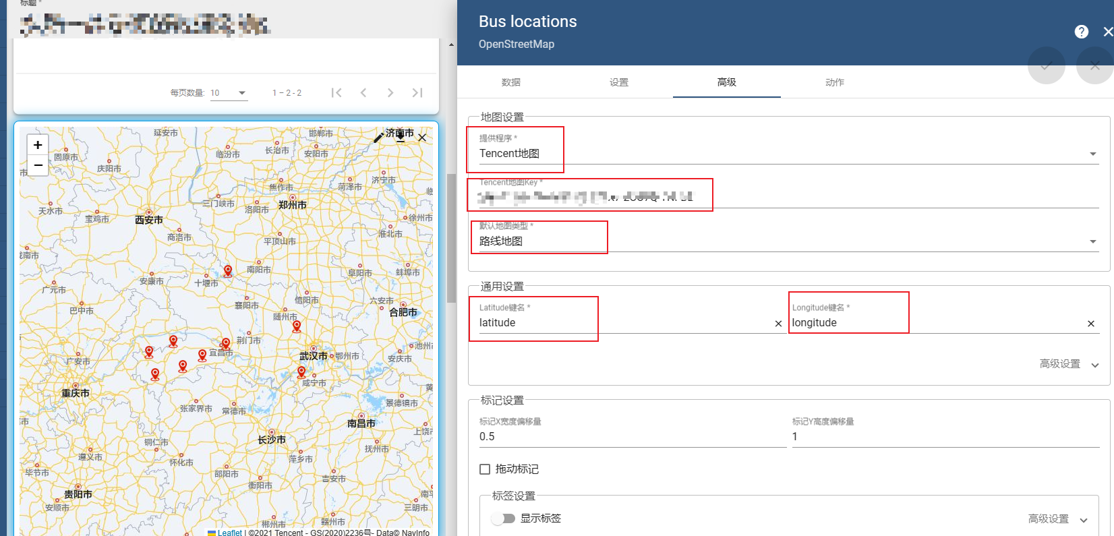Screen dimensions: 1114x536
Task: Switch to the 数据 tab
Action: coord(511,82)
